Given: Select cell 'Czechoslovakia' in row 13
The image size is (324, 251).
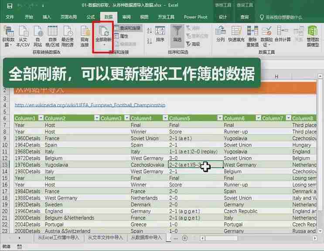Looking at the screenshot, I should click(x=149, y=165).
